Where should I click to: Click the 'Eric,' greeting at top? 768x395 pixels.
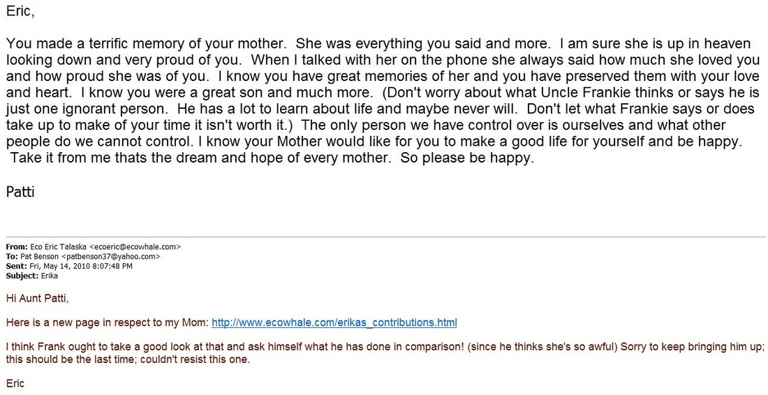[x=20, y=12]
